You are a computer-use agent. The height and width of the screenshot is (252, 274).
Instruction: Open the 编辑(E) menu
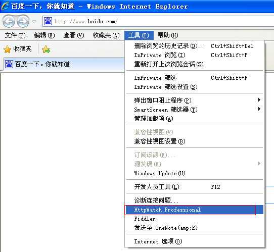pos(44,35)
